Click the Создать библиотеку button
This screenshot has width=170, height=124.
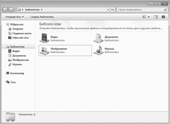tap(42, 17)
